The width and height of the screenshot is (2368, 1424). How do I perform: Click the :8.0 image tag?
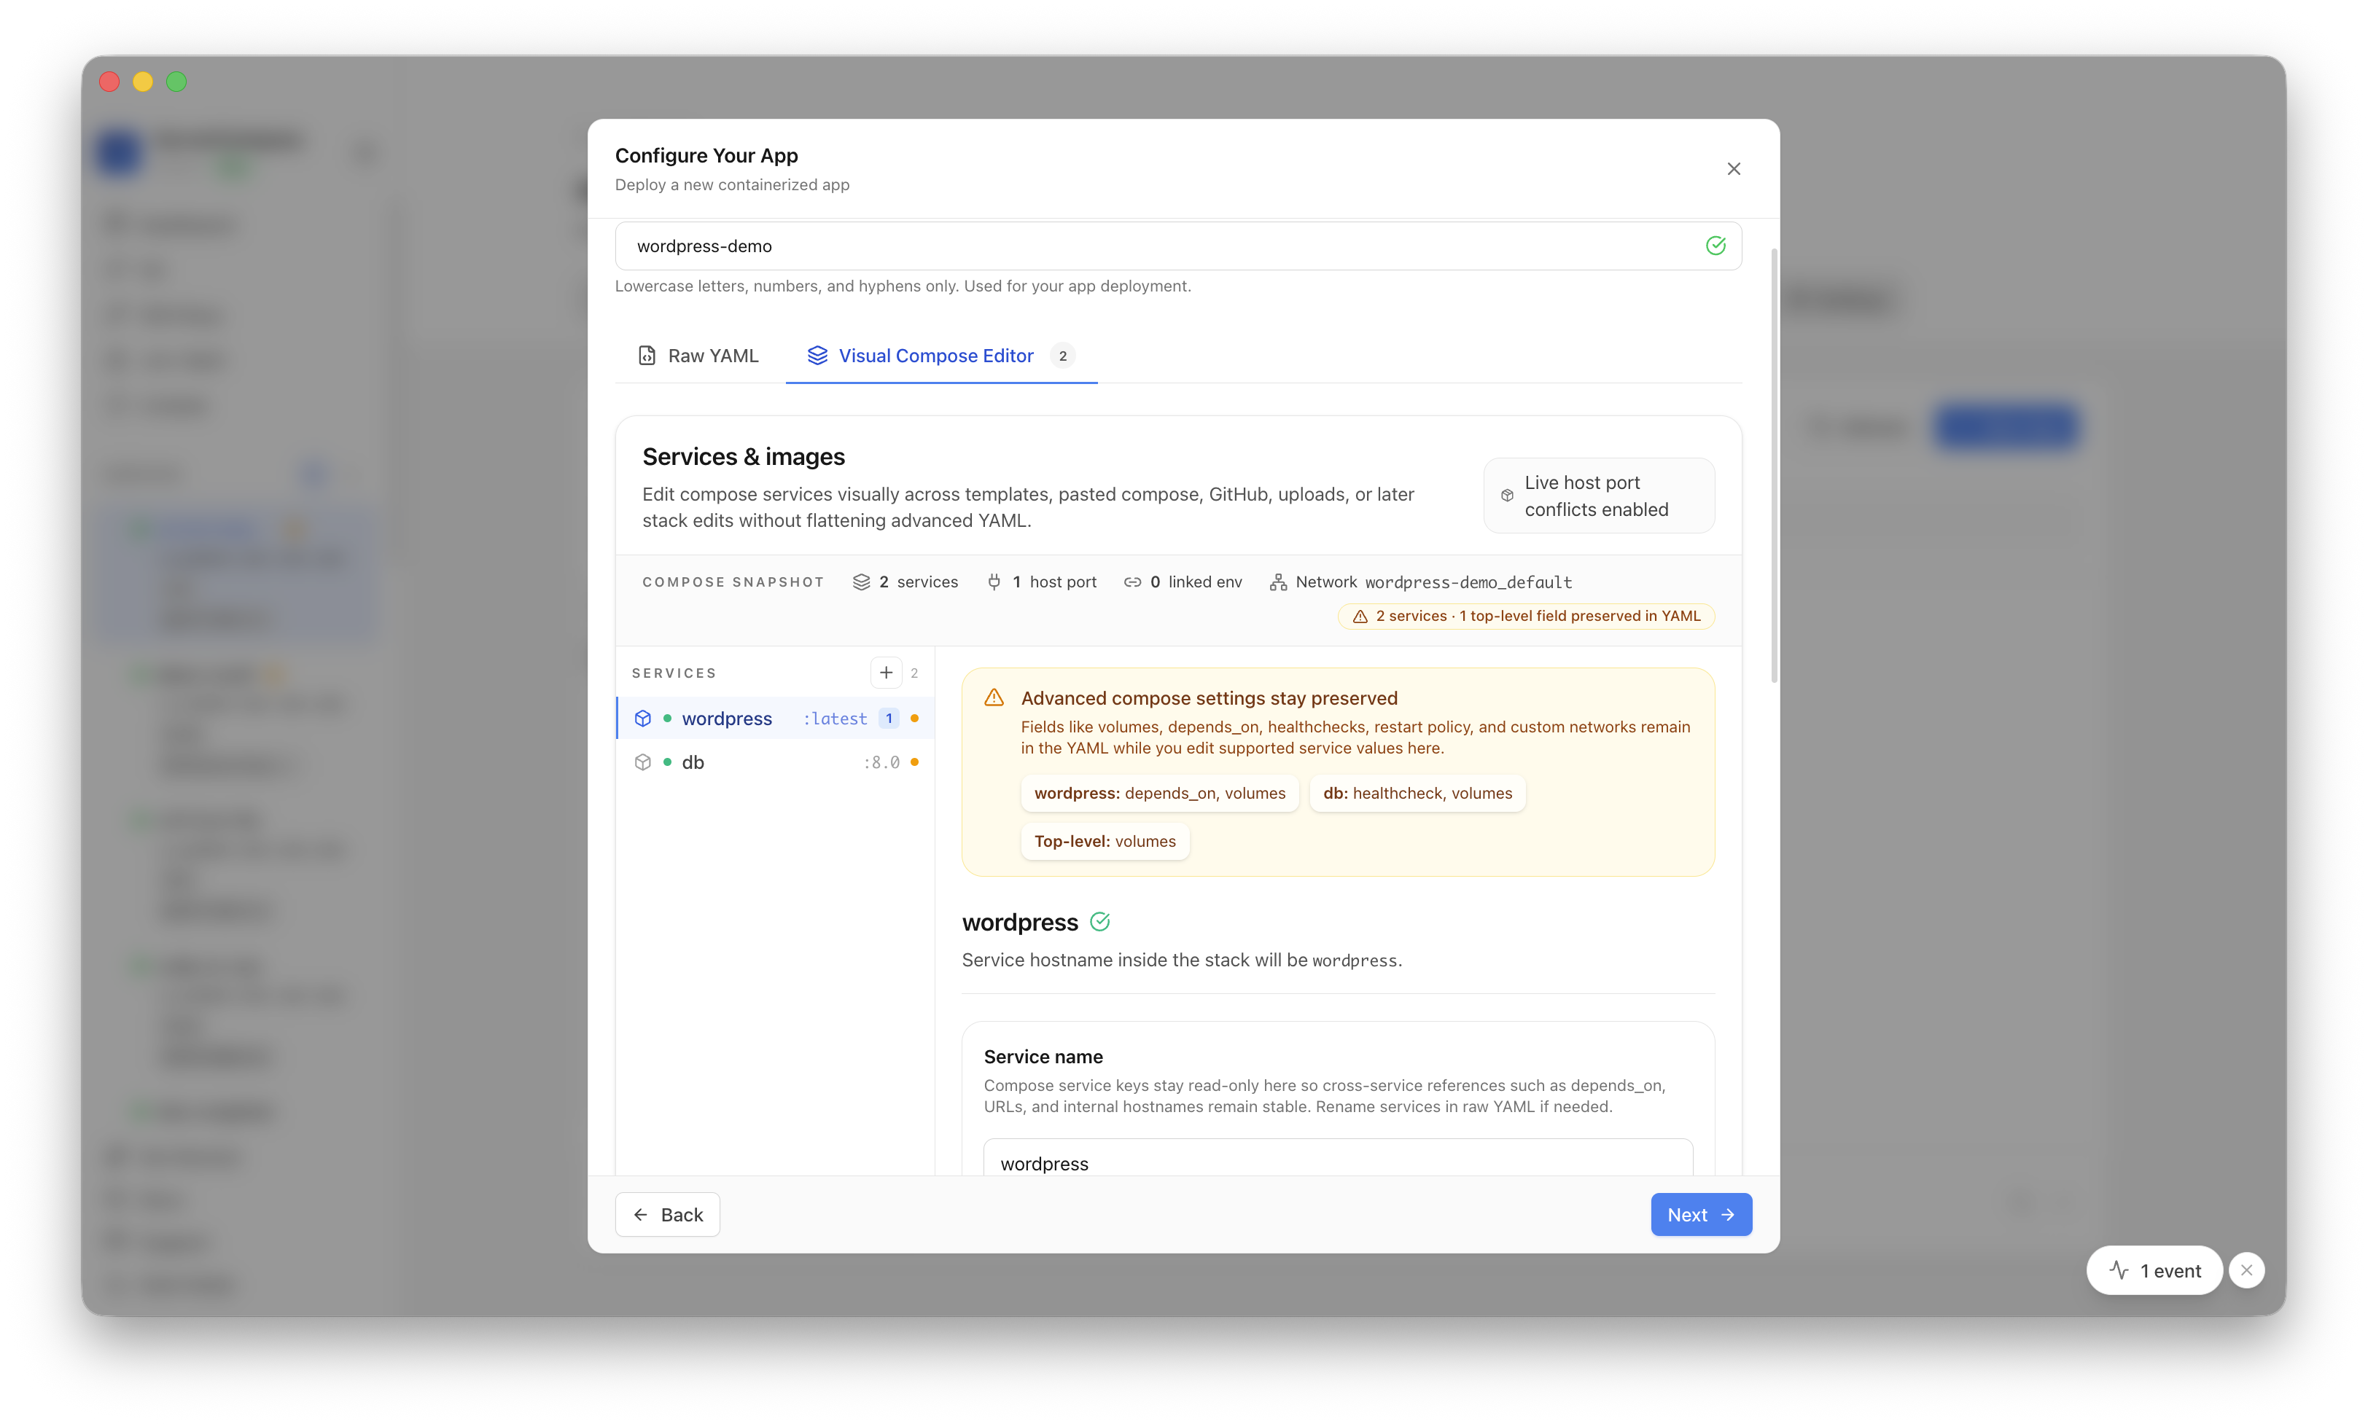(x=881, y=762)
